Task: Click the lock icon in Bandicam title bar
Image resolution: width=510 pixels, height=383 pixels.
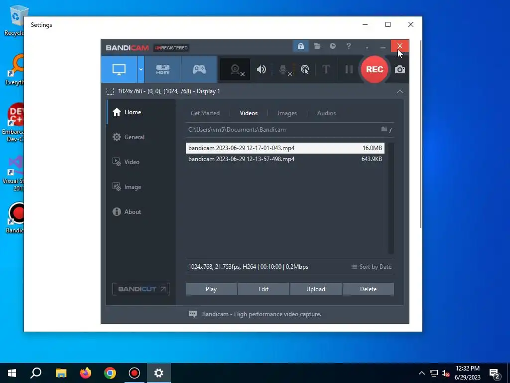Action: pyautogui.click(x=300, y=46)
